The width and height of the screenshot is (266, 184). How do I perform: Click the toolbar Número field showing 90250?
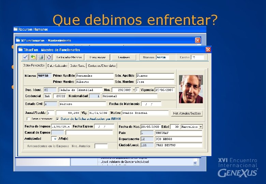coord(162,58)
